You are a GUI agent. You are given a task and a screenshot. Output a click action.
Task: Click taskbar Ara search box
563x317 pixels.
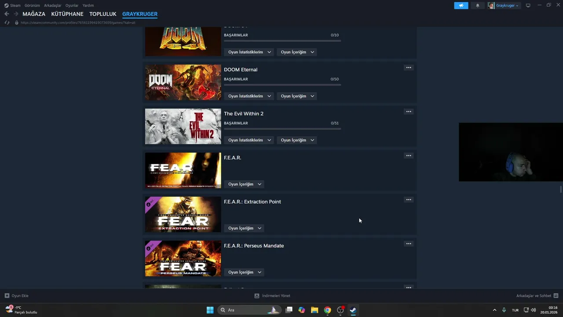point(249,310)
